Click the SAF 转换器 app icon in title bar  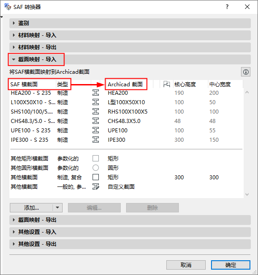coord(8,7)
